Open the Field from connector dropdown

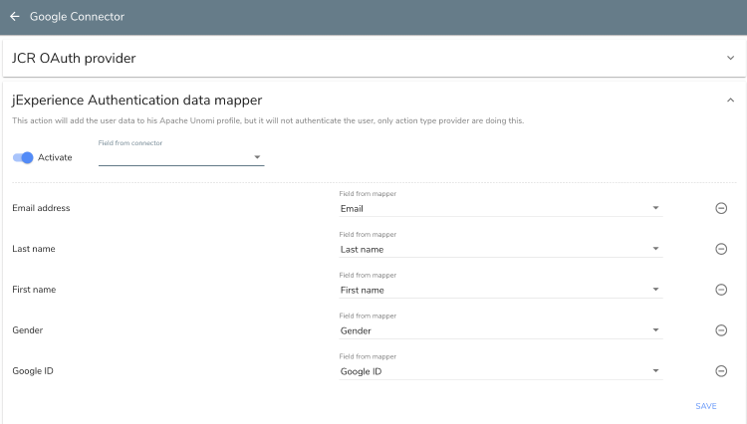tap(181, 157)
